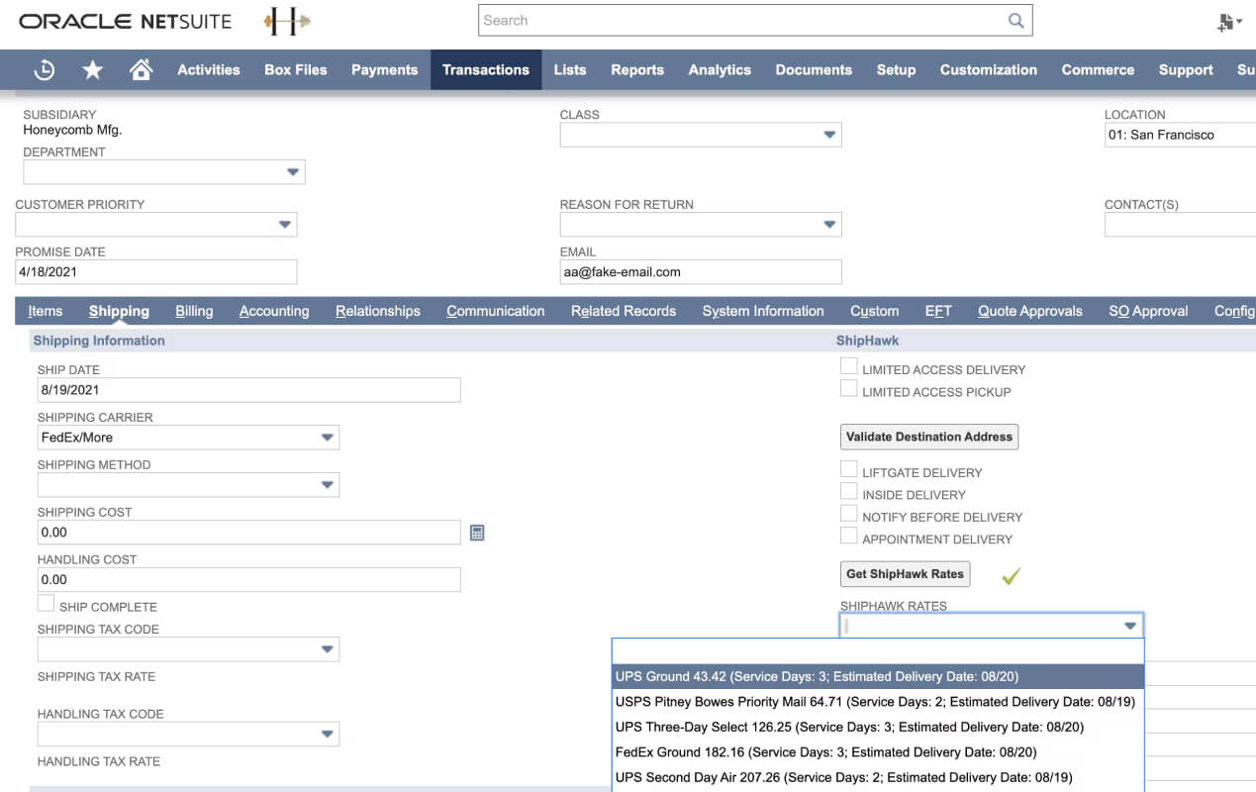The height and width of the screenshot is (792, 1256).
Task: Click the Ship Date field
Action: click(x=249, y=390)
